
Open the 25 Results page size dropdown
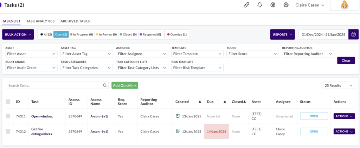click(x=339, y=85)
